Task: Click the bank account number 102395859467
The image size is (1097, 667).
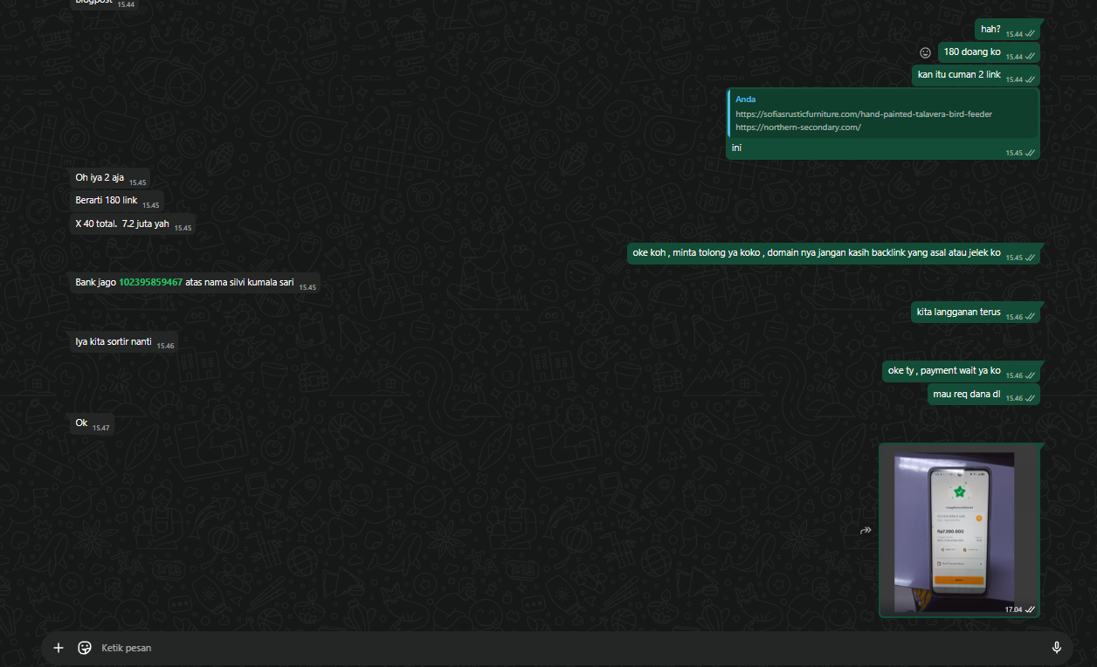Action: (x=150, y=283)
